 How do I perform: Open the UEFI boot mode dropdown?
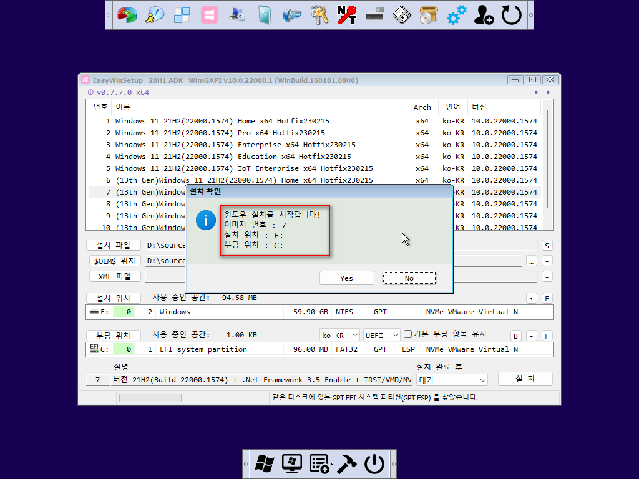coord(381,335)
